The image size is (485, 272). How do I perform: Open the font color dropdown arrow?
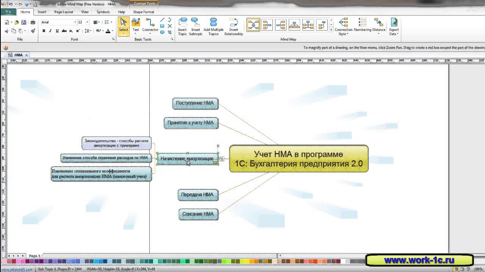click(113, 31)
